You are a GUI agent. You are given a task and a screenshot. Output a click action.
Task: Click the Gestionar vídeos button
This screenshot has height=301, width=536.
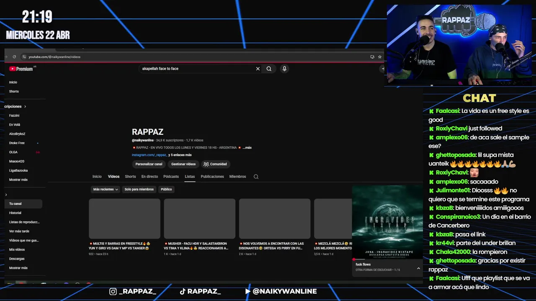[x=183, y=164]
